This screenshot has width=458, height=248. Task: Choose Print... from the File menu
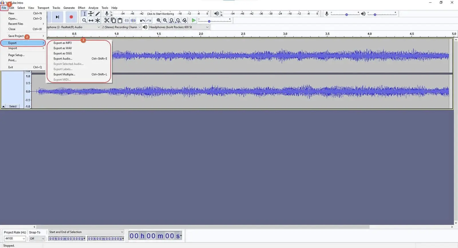point(23,60)
